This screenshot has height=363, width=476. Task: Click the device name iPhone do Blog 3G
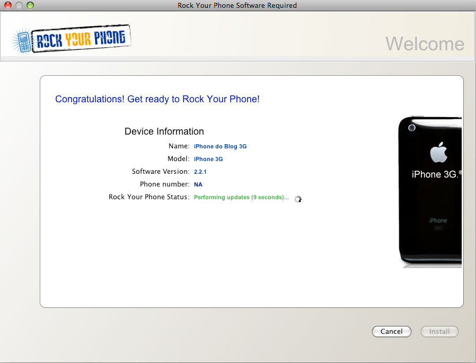coord(221,146)
